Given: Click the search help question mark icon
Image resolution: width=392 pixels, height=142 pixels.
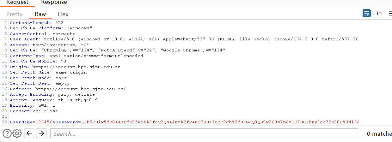Looking at the screenshot, I should tap(7, 133).
